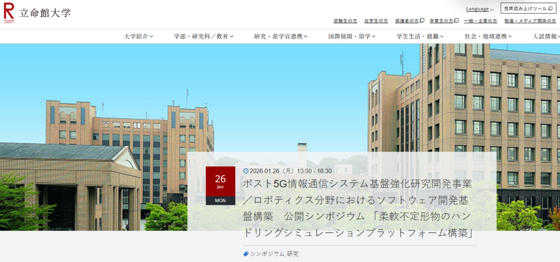Open the 社会・地域連携 navigation menu
The image size is (560, 262).
point(488,36)
